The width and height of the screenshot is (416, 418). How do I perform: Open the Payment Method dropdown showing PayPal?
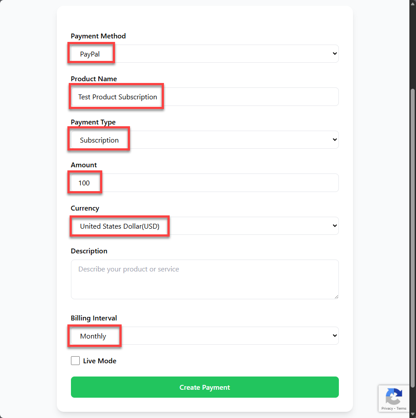tap(204, 53)
